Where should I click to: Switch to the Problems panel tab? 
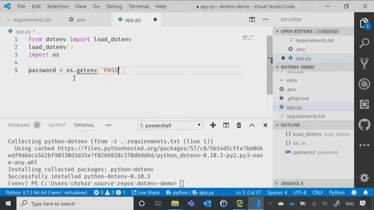click(x=24, y=125)
